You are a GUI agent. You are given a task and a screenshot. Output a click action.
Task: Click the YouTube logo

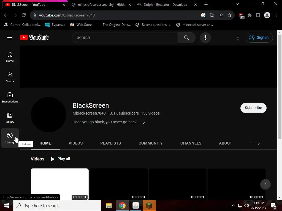[34, 37]
